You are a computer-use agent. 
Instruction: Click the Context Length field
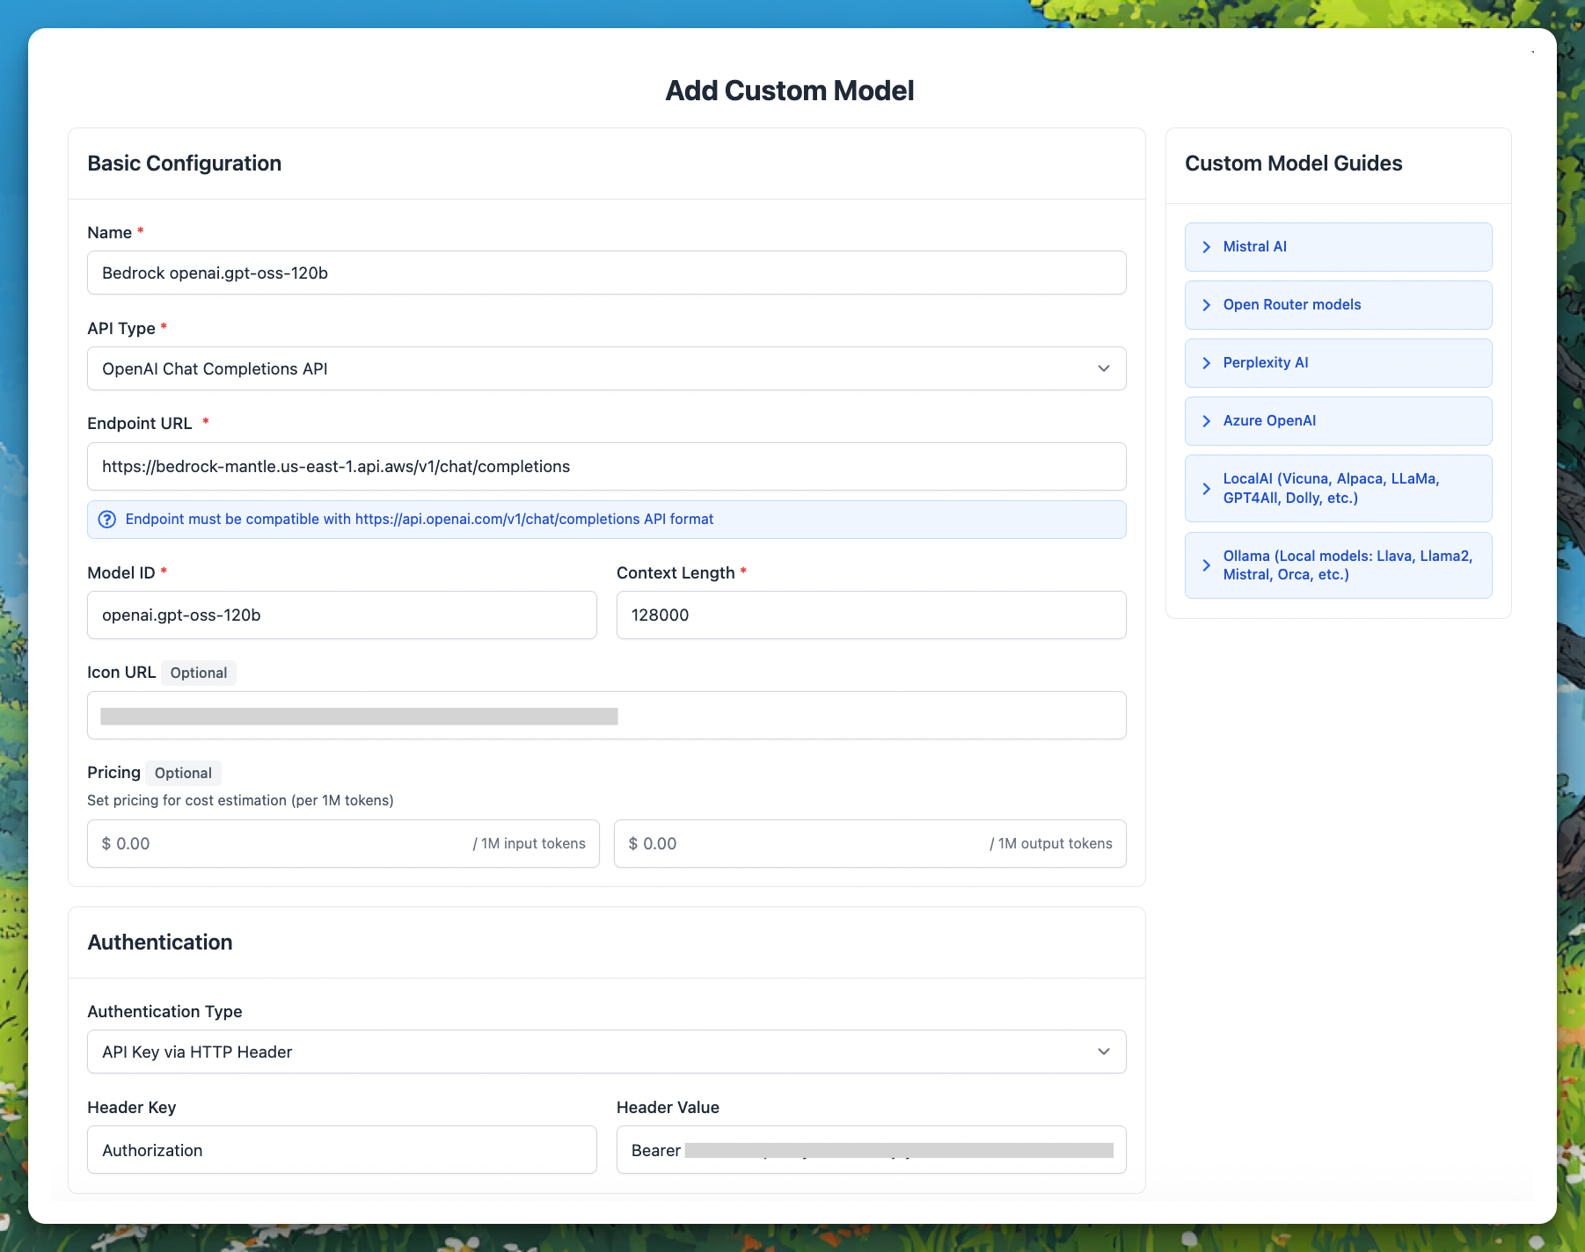point(870,615)
